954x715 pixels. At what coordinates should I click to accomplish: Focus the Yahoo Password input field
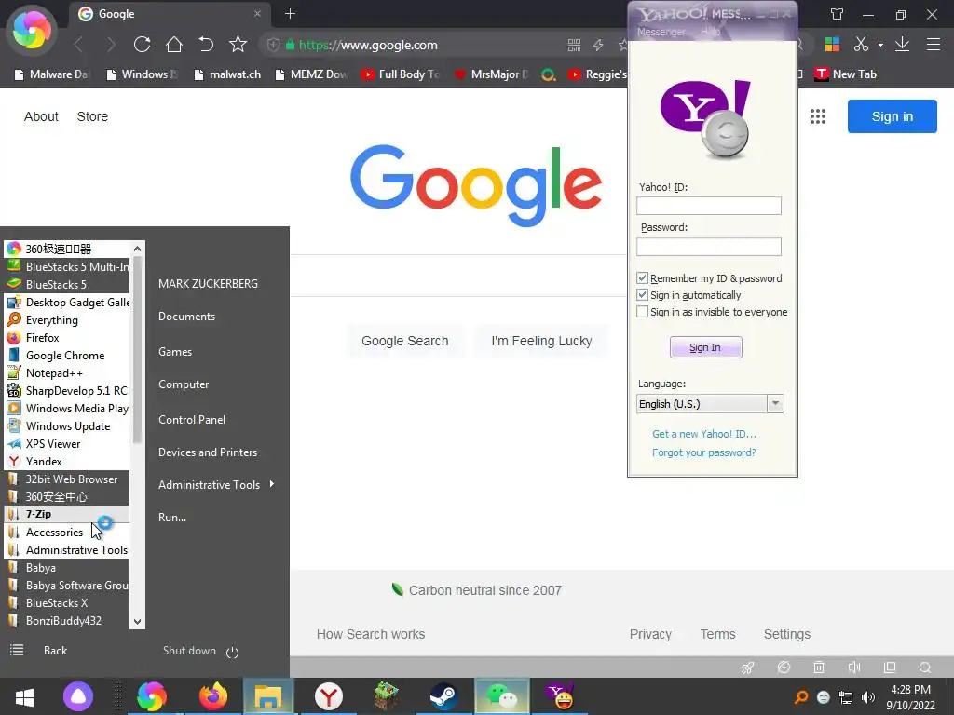click(709, 247)
